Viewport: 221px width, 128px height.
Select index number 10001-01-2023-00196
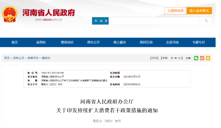[x=52, y=73]
